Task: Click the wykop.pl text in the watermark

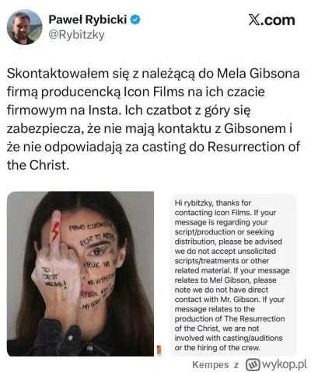Action: coord(285,364)
